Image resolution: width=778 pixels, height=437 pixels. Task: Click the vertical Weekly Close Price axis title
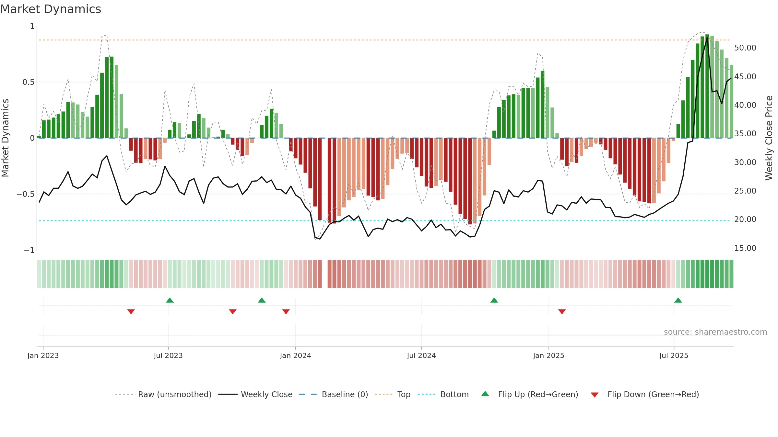(769, 138)
